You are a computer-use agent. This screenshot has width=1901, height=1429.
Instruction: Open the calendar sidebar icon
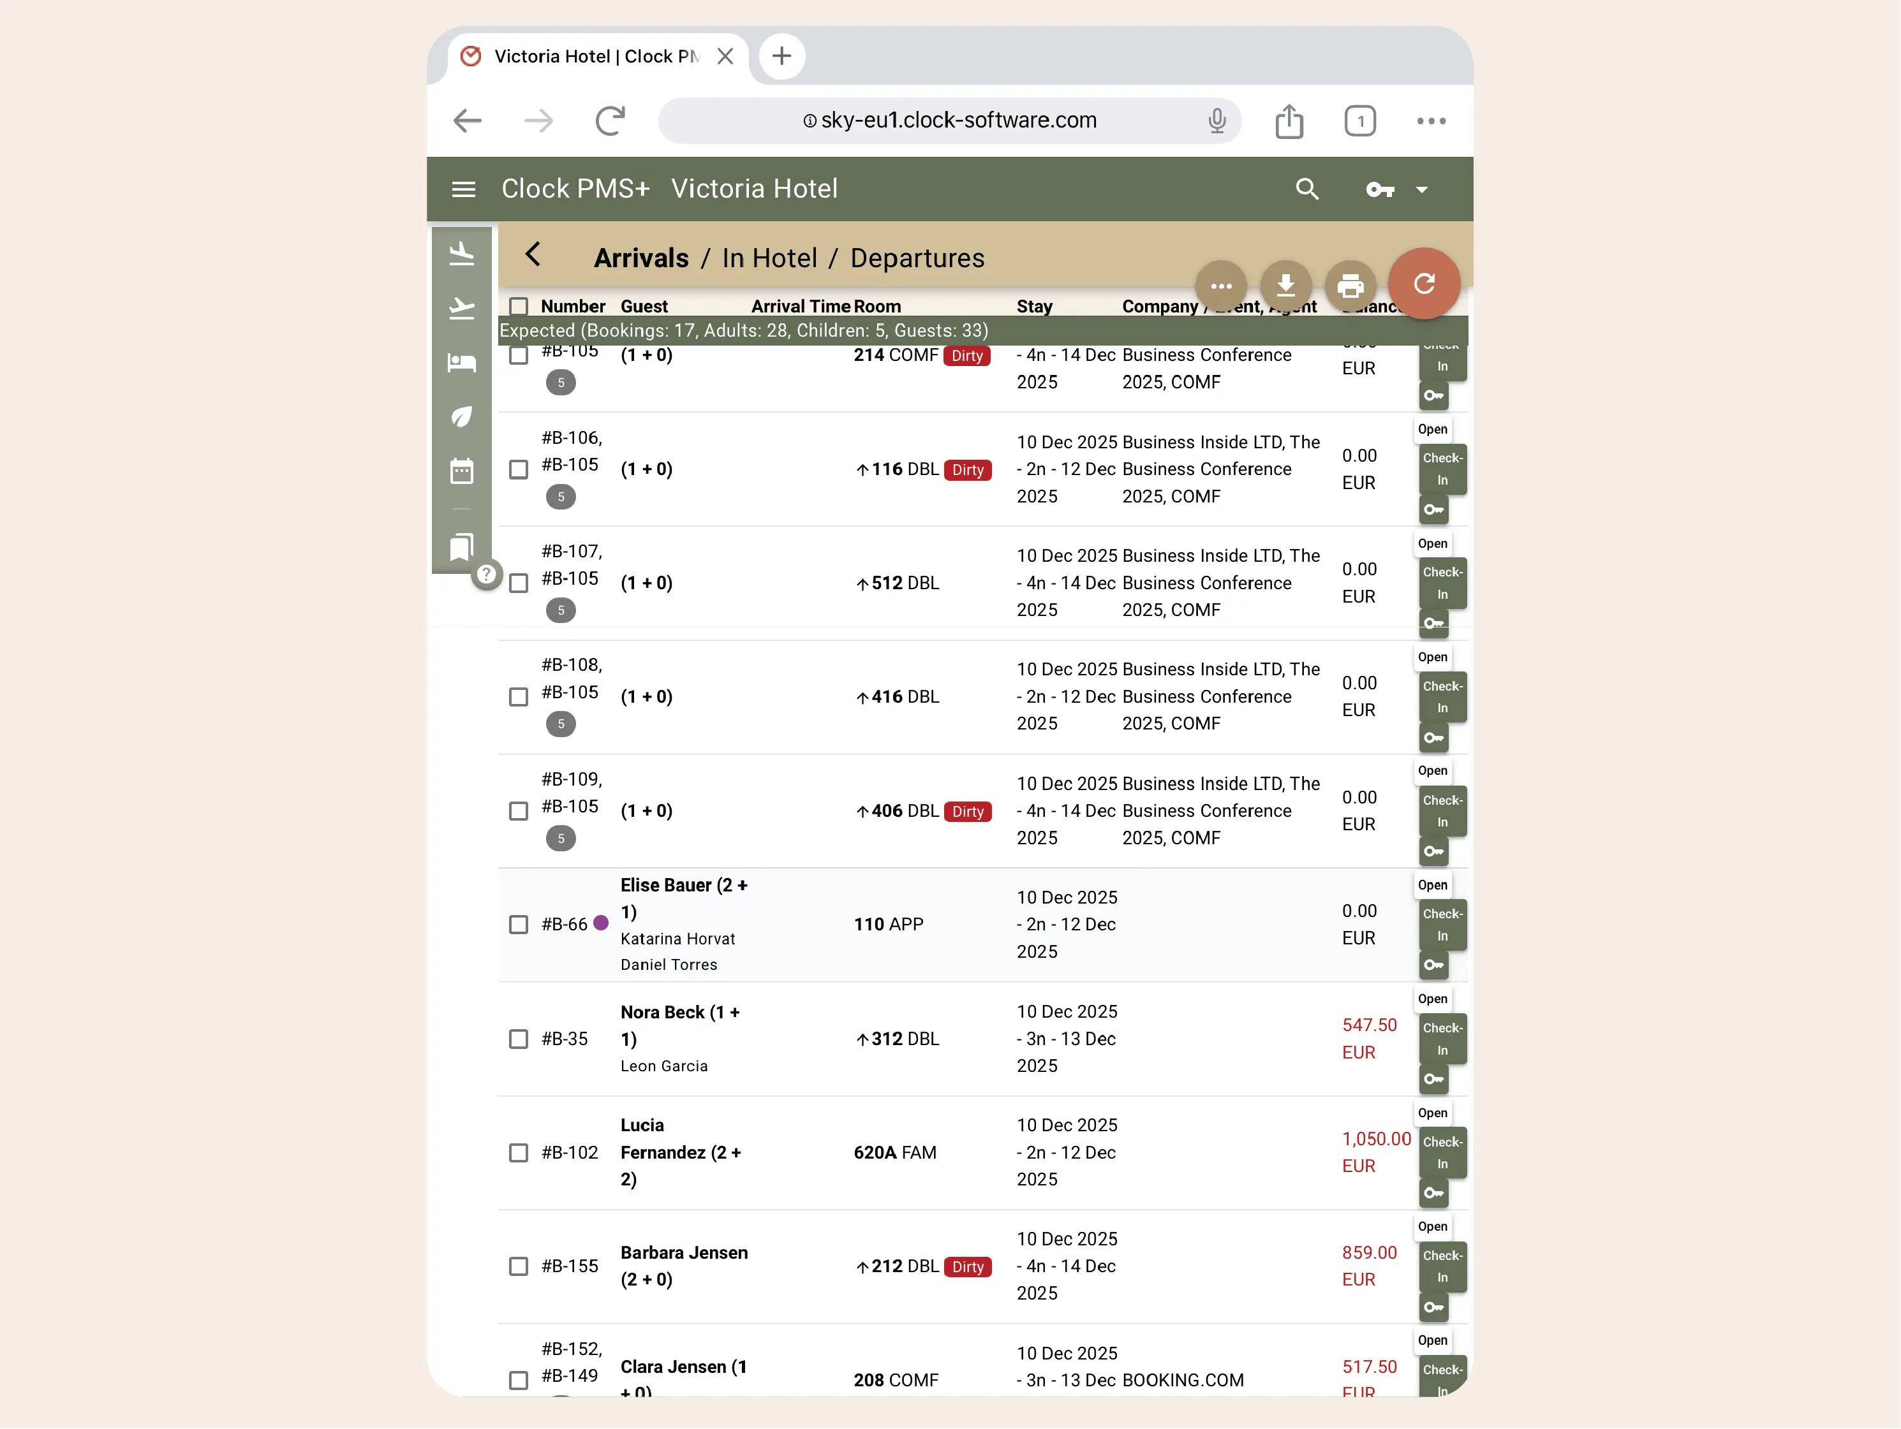click(461, 471)
